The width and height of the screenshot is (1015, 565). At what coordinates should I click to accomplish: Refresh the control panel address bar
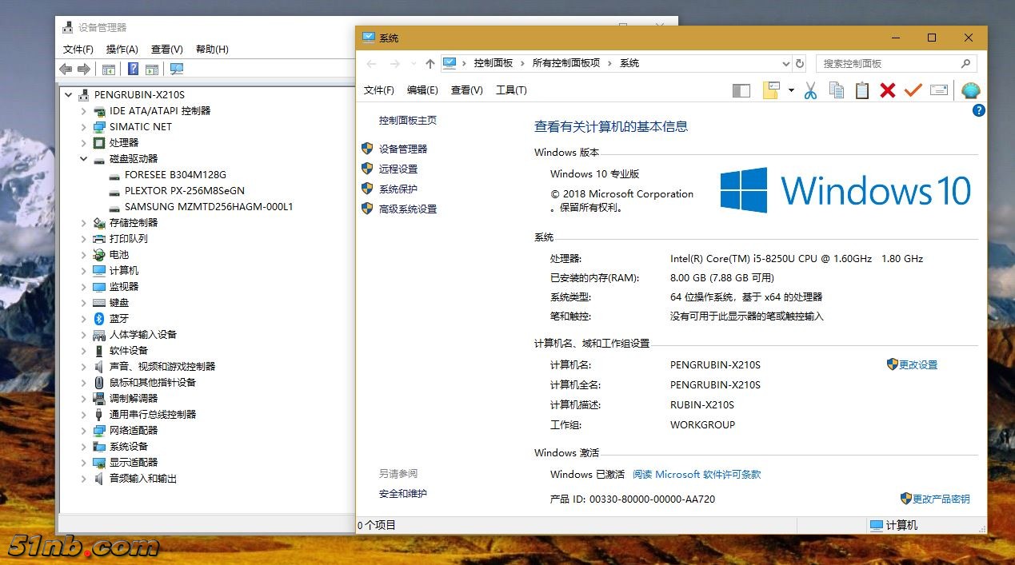click(x=799, y=64)
